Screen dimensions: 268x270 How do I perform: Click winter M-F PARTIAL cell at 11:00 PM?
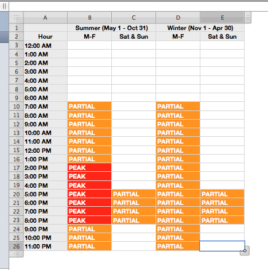[x=178, y=246]
